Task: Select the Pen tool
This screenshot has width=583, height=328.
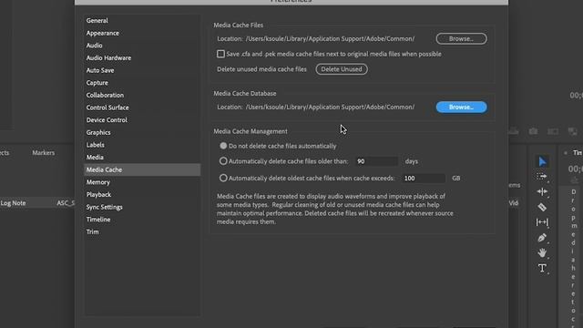Action: click(542, 238)
